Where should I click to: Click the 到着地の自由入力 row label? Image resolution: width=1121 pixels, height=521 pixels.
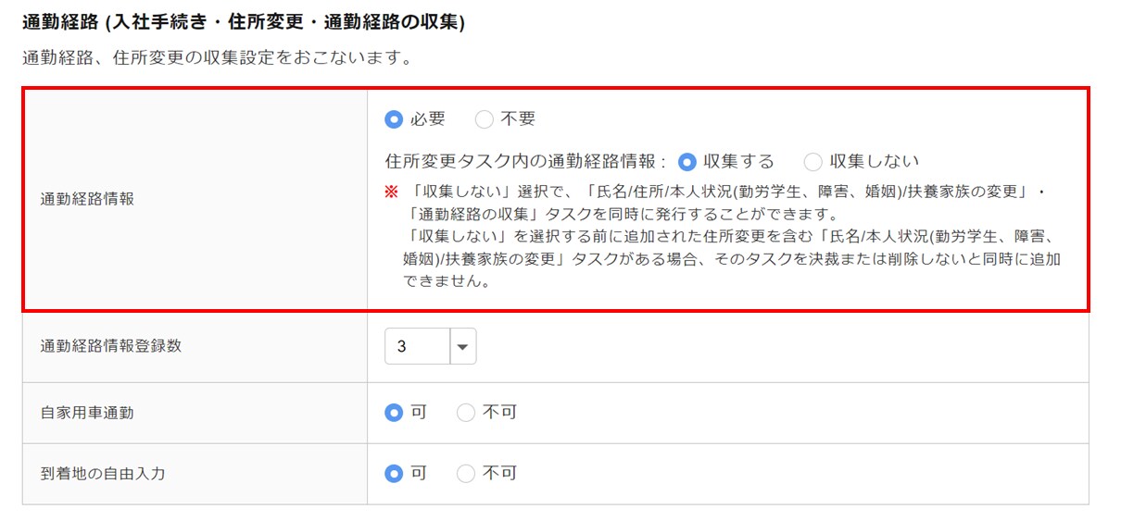point(103,474)
